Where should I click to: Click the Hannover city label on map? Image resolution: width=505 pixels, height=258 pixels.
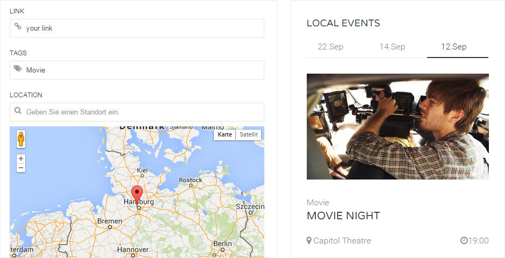tap(133, 249)
